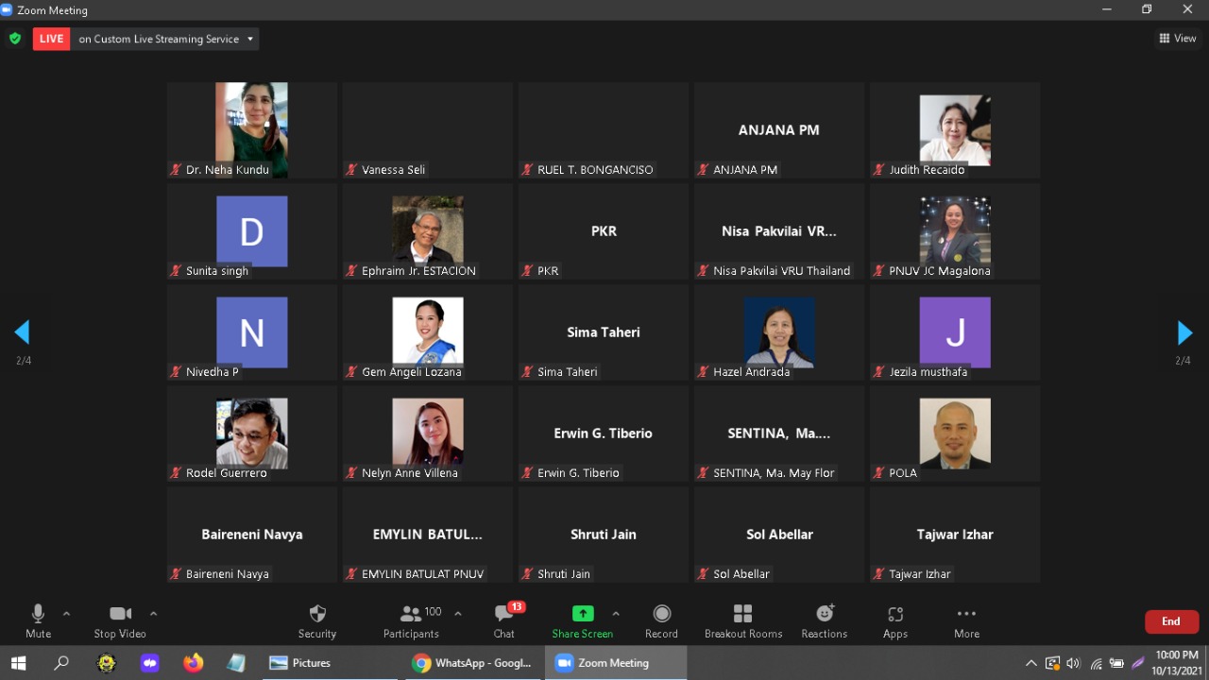Expand audio options arrow beside Mute

pos(66,614)
